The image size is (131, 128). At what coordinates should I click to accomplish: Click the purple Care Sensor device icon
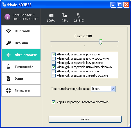pyautogui.click(x=7, y=17)
